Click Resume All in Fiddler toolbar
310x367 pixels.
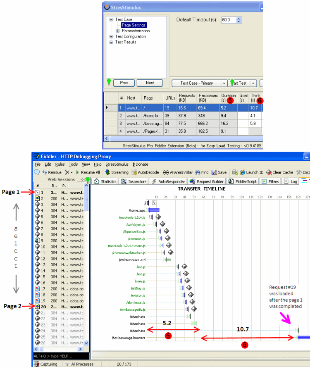coord(88,172)
